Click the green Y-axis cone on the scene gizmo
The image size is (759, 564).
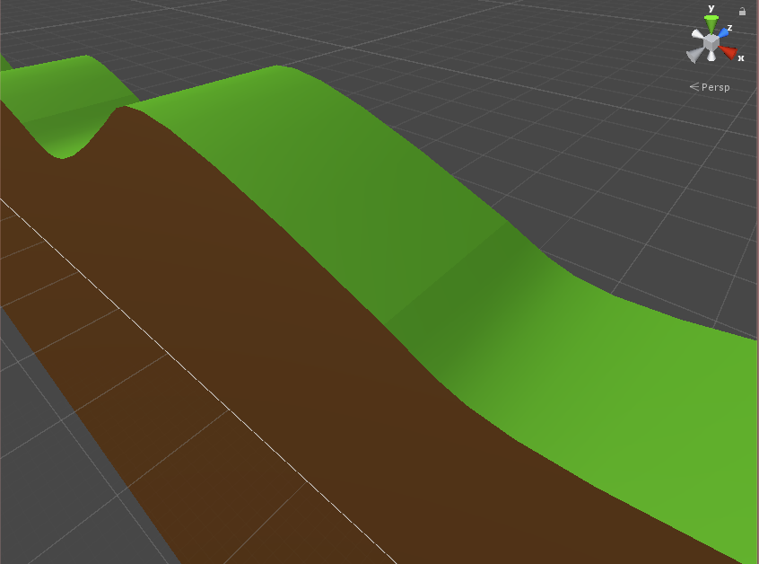coord(711,22)
